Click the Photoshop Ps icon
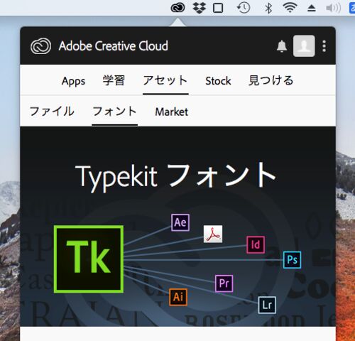This screenshot has height=341, width=355. pyautogui.click(x=293, y=260)
